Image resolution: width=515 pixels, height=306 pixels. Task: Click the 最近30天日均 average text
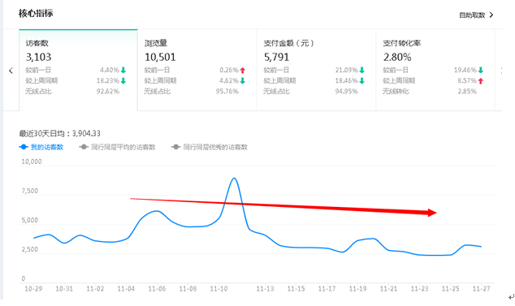click(x=59, y=133)
